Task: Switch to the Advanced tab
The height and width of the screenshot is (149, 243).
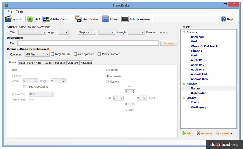Action: point(86,63)
